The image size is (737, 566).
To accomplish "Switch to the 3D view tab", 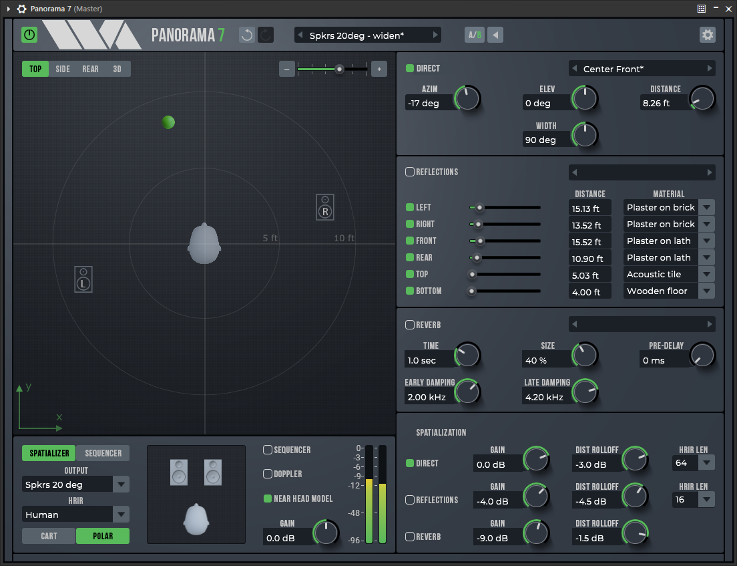I will 117,69.
